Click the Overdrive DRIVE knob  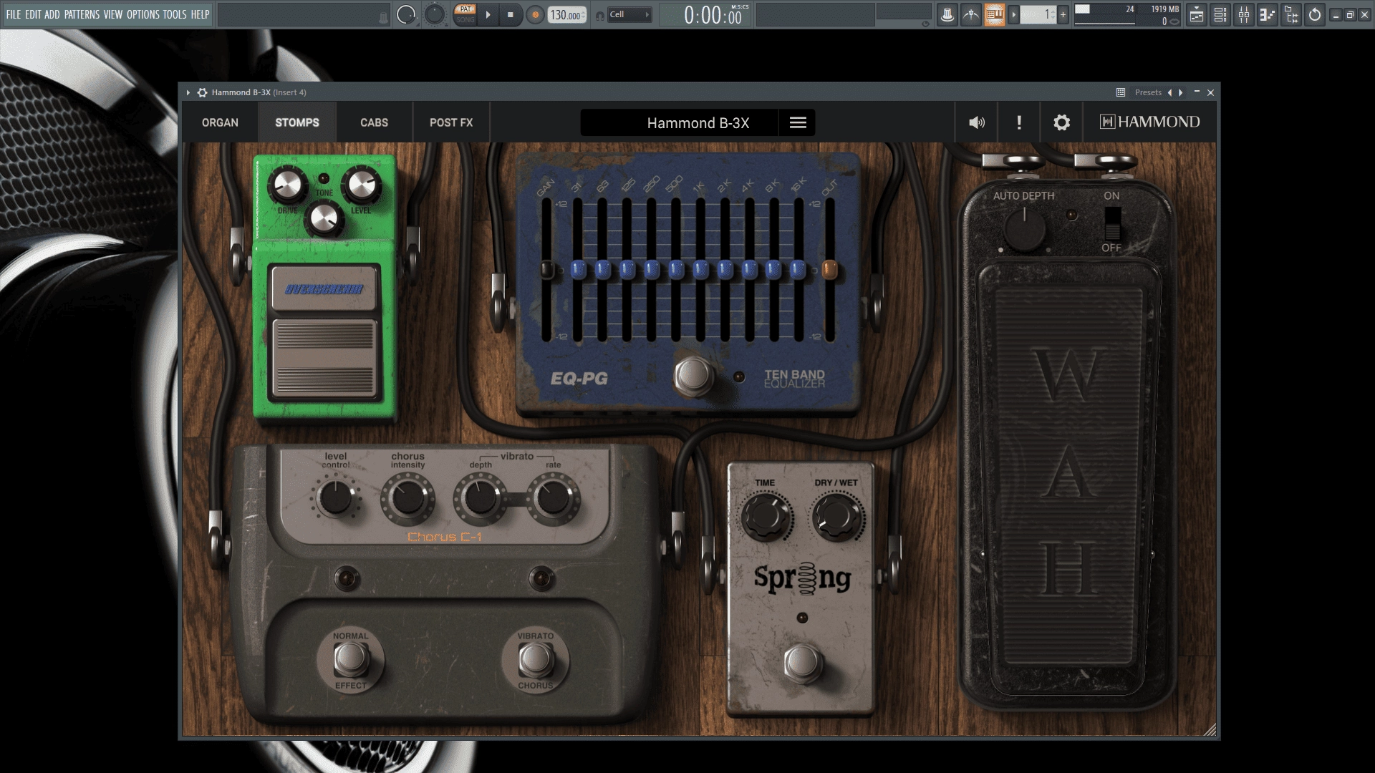(x=287, y=185)
